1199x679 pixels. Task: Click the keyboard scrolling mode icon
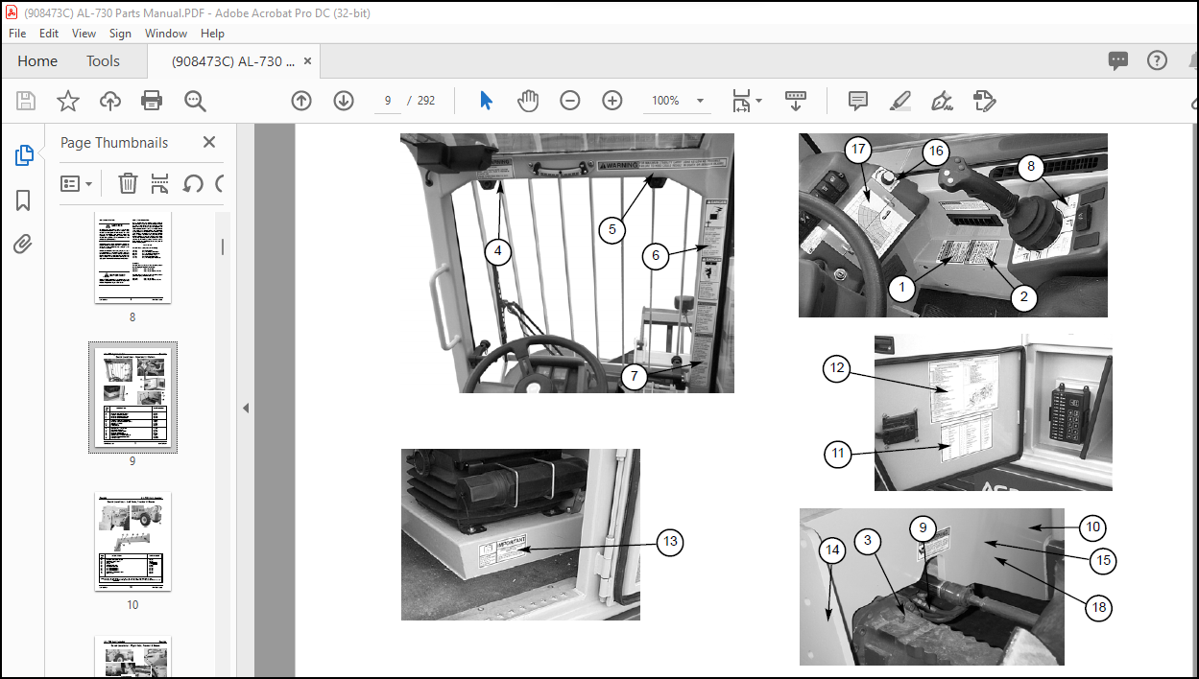click(796, 101)
